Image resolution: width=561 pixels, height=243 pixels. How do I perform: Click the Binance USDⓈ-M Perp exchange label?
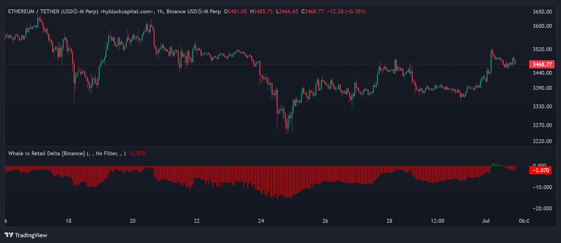[x=194, y=11]
